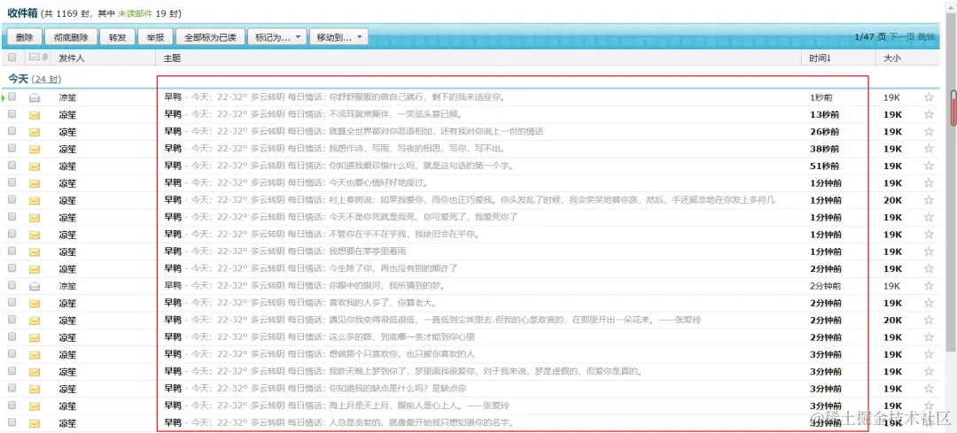Image resolution: width=957 pixels, height=433 pixels.
Task: Click sender 凉笙 on the 1秒前 row
Action: (67, 97)
